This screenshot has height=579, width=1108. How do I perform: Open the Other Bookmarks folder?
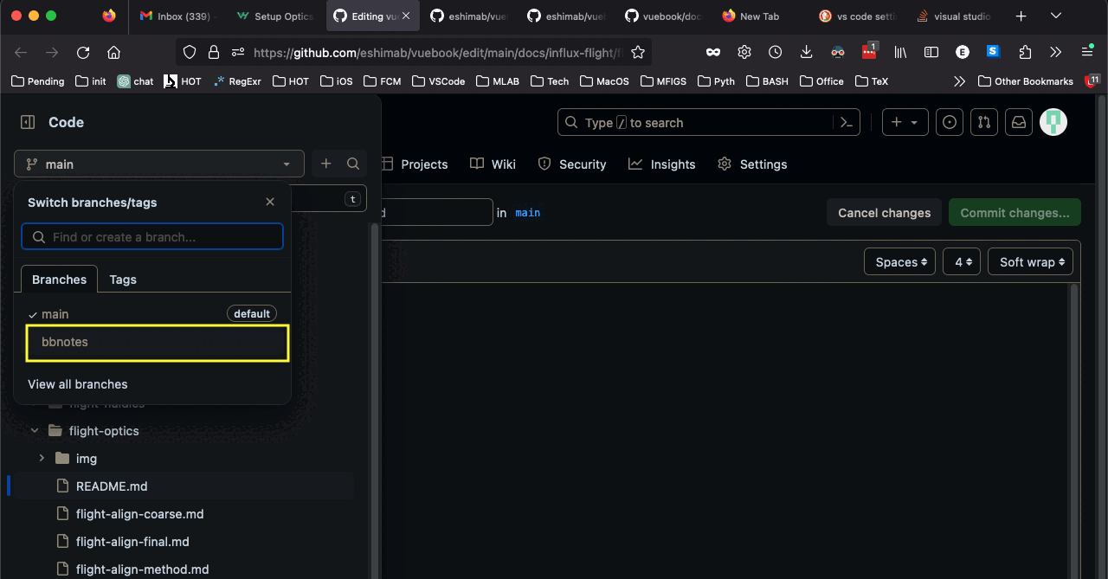click(x=1025, y=81)
